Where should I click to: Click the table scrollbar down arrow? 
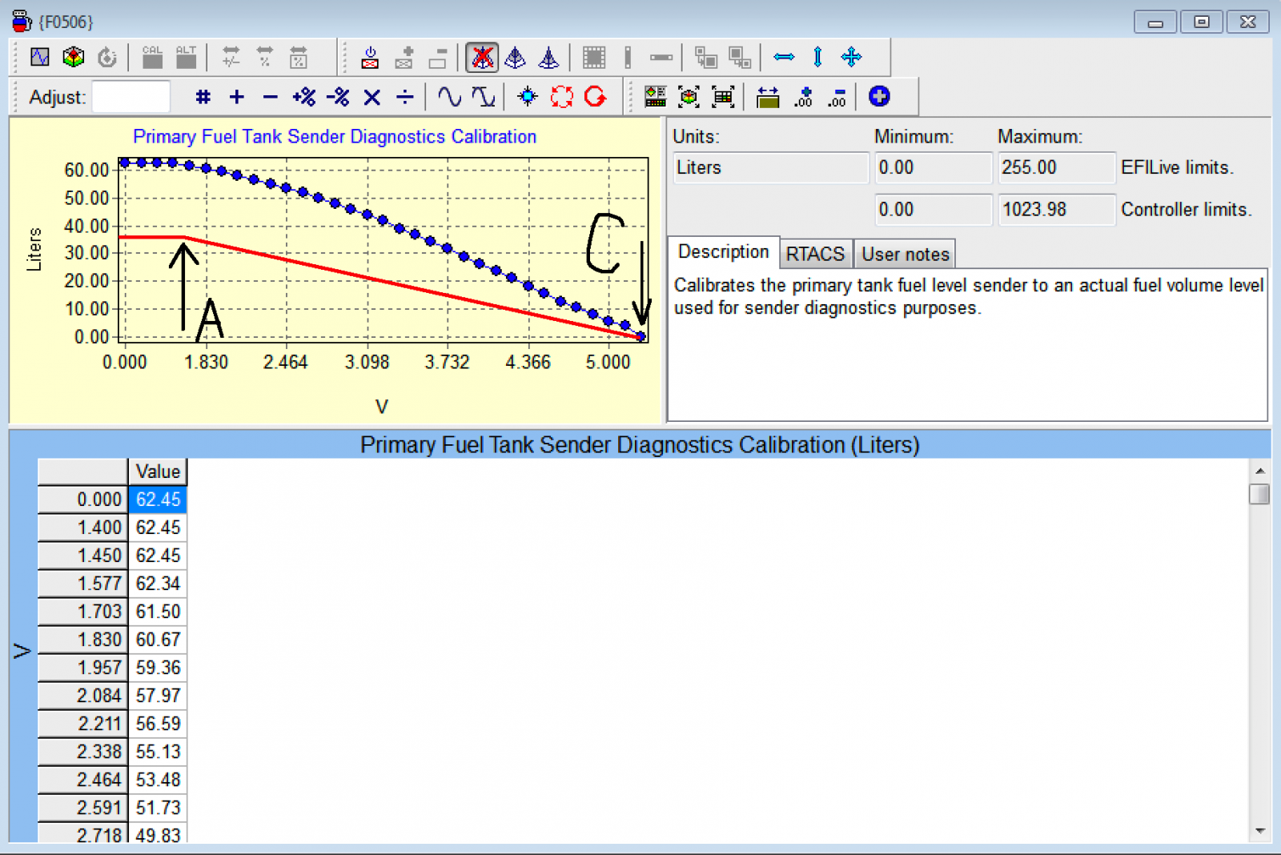[1259, 831]
